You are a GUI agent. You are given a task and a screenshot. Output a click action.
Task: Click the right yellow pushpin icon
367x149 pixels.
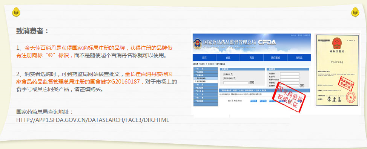coord(355,12)
